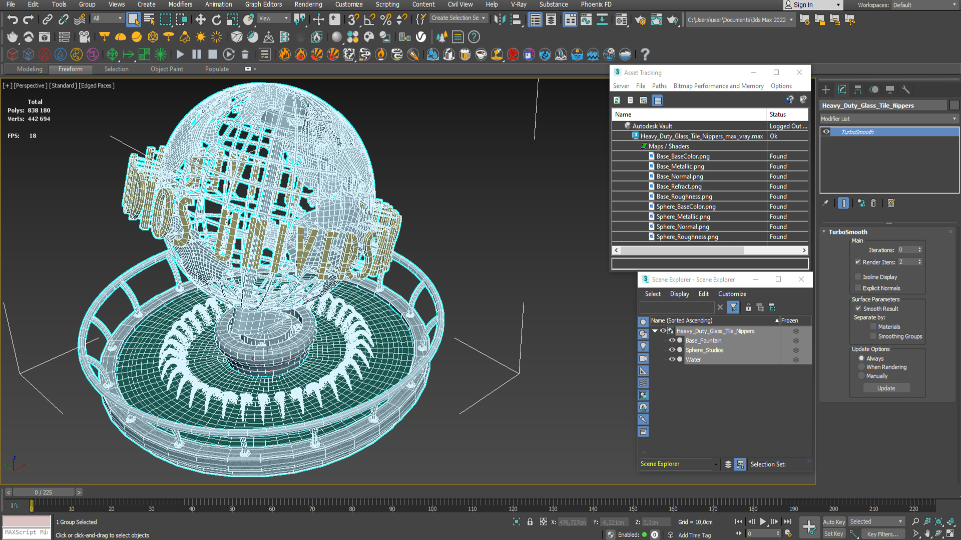This screenshot has width=961, height=540.
Task: Check Separate by Materials
Action: point(873,327)
